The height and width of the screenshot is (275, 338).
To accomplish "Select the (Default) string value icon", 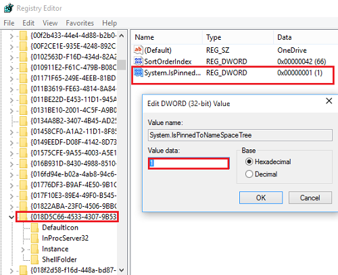I will (138, 50).
